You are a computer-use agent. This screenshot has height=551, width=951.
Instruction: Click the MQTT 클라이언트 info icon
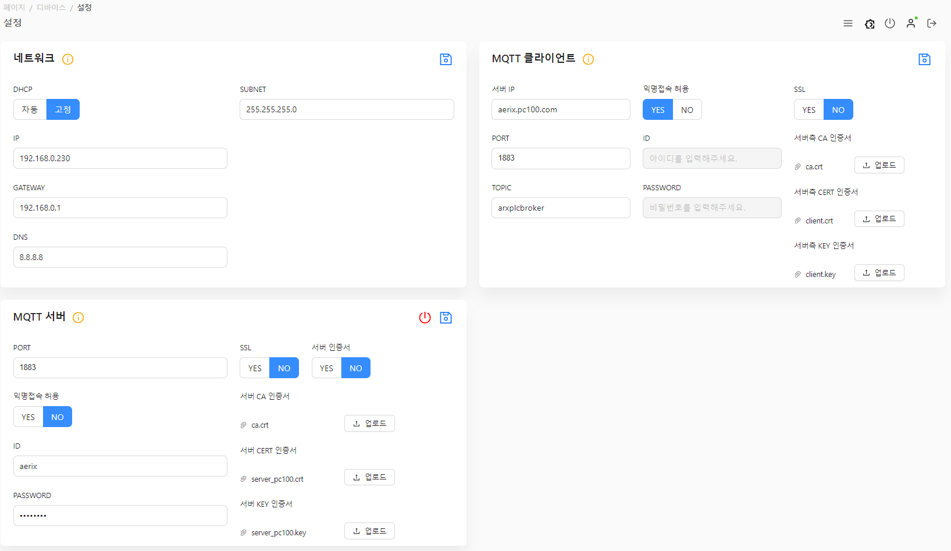pyautogui.click(x=589, y=59)
